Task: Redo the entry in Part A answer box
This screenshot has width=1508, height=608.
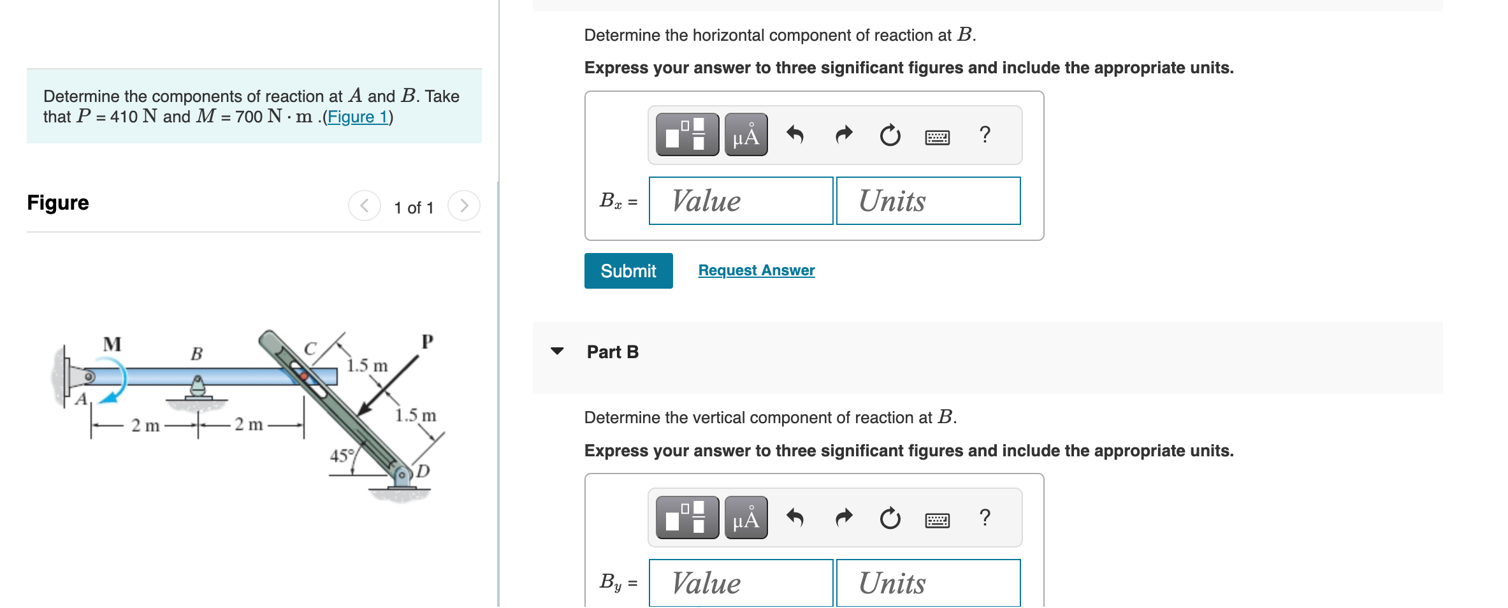Action: coord(843,135)
